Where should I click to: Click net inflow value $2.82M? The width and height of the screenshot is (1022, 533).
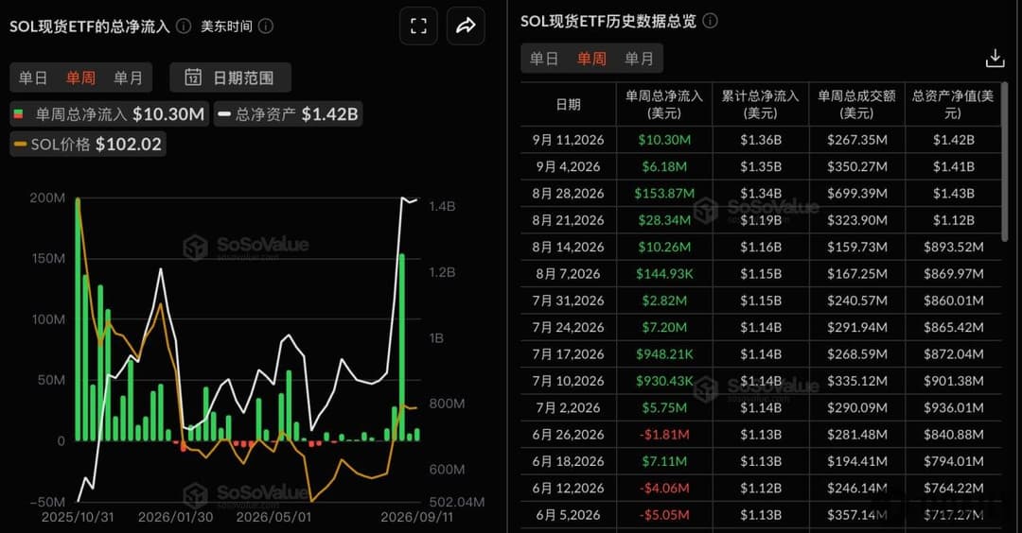tap(664, 301)
